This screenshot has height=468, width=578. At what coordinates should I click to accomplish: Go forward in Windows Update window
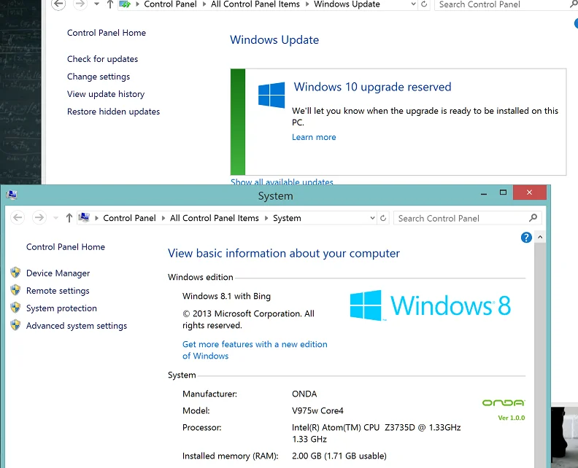point(80,4)
